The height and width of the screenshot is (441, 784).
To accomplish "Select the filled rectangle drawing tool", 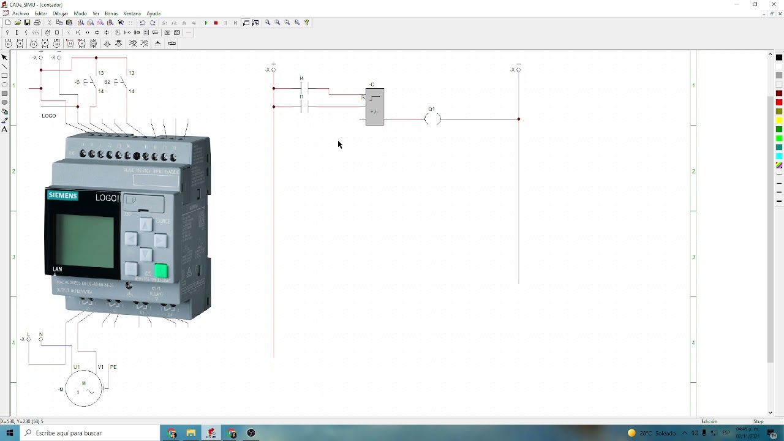I will click(x=4, y=93).
